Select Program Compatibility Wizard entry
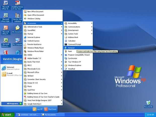 [78, 55]
